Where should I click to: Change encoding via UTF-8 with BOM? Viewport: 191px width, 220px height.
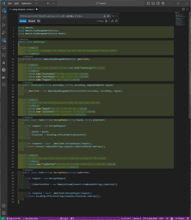150,218
